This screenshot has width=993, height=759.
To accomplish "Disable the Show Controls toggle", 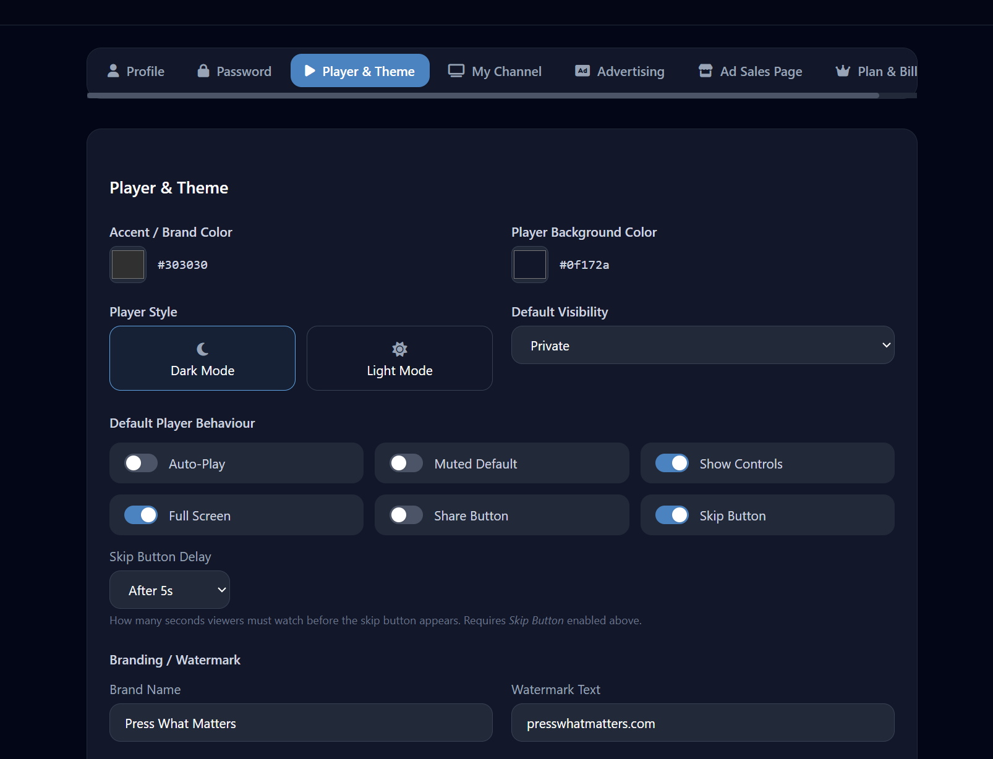I will [672, 463].
